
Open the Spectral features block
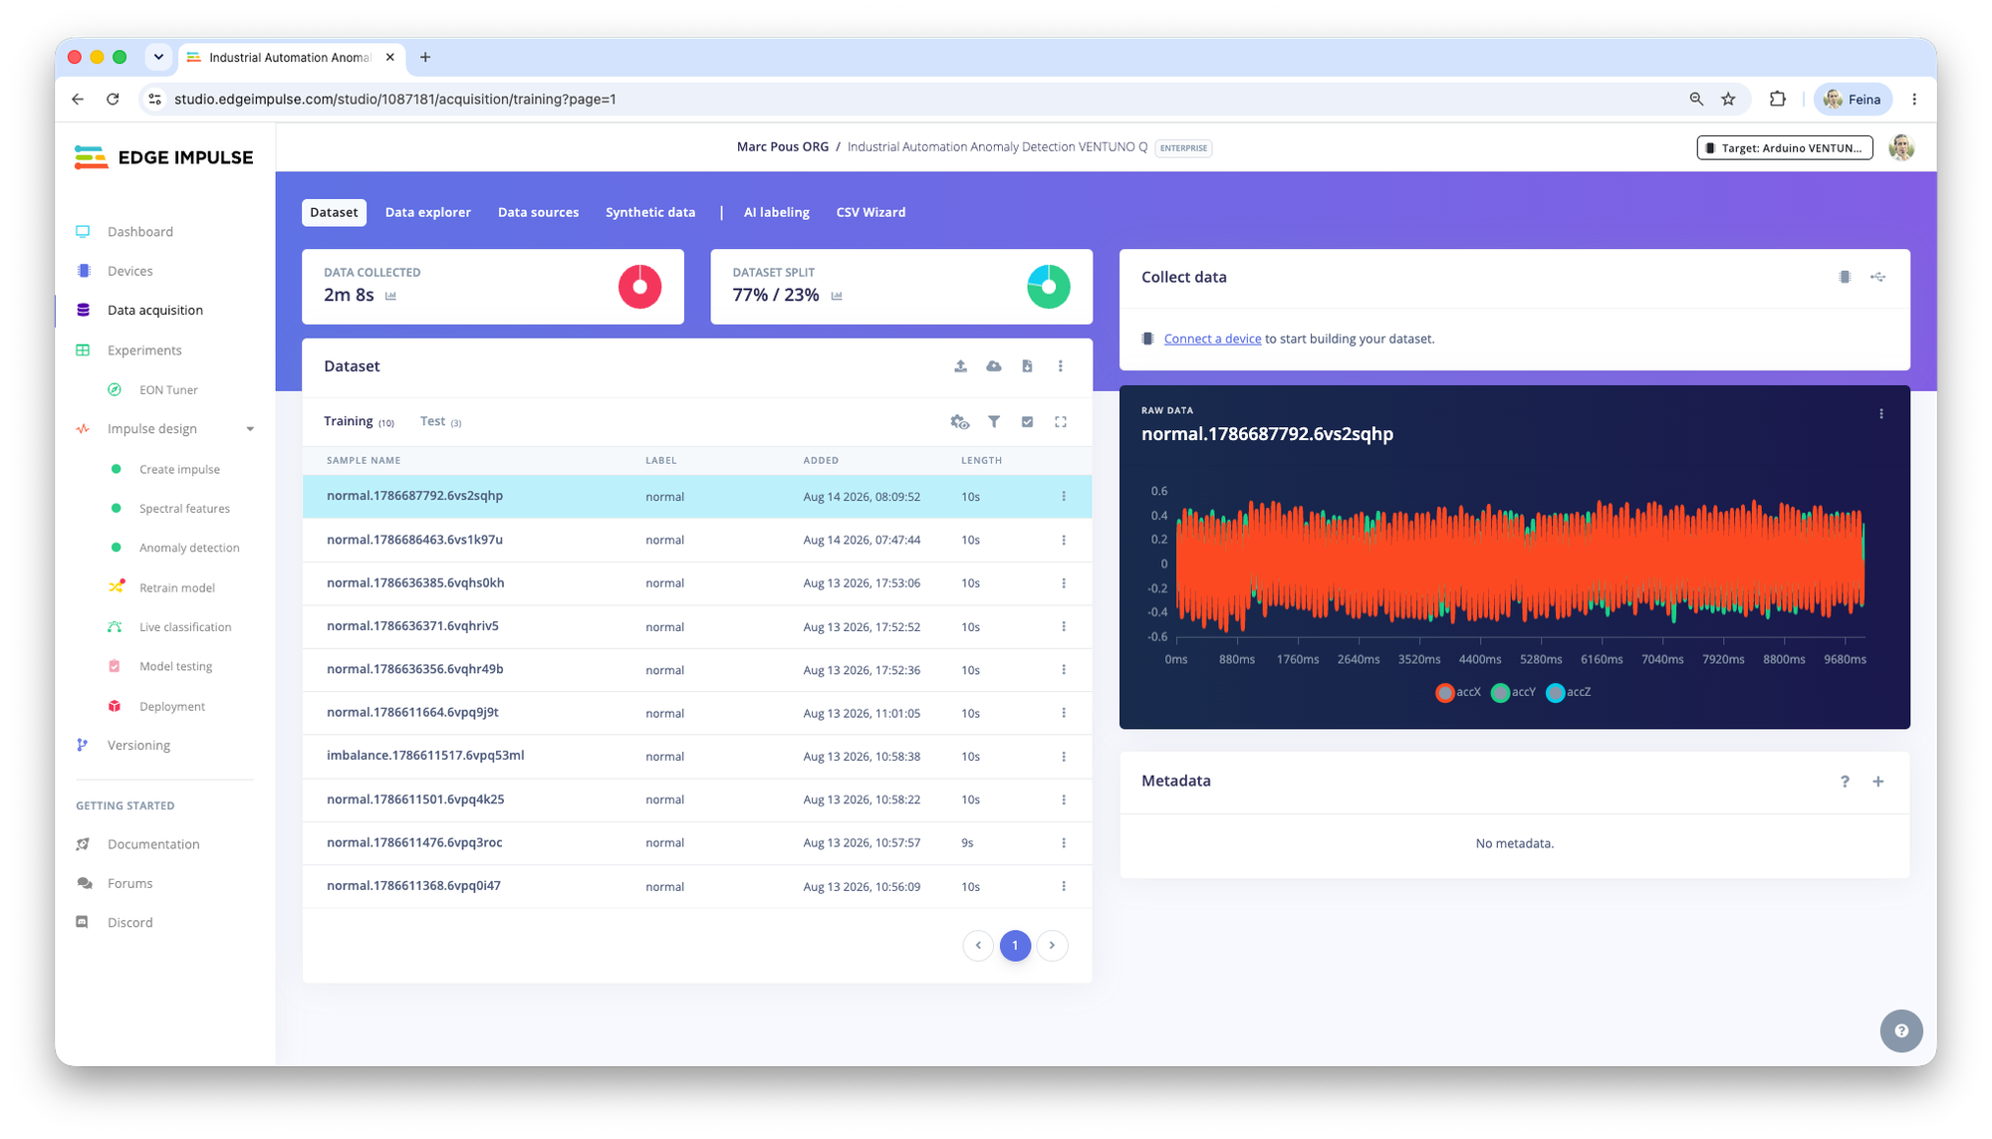click(x=184, y=509)
